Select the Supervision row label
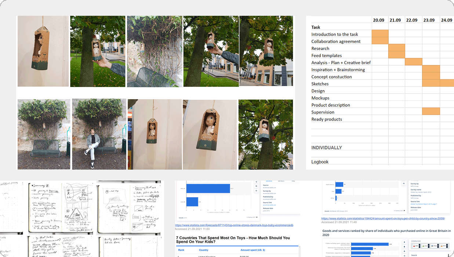The height and width of the screenshot is (257, 454). pos(323,112)
